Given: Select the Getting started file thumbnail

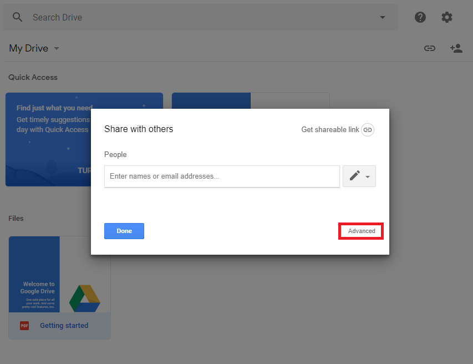Looking at the screenshot, I should [59, 274].
